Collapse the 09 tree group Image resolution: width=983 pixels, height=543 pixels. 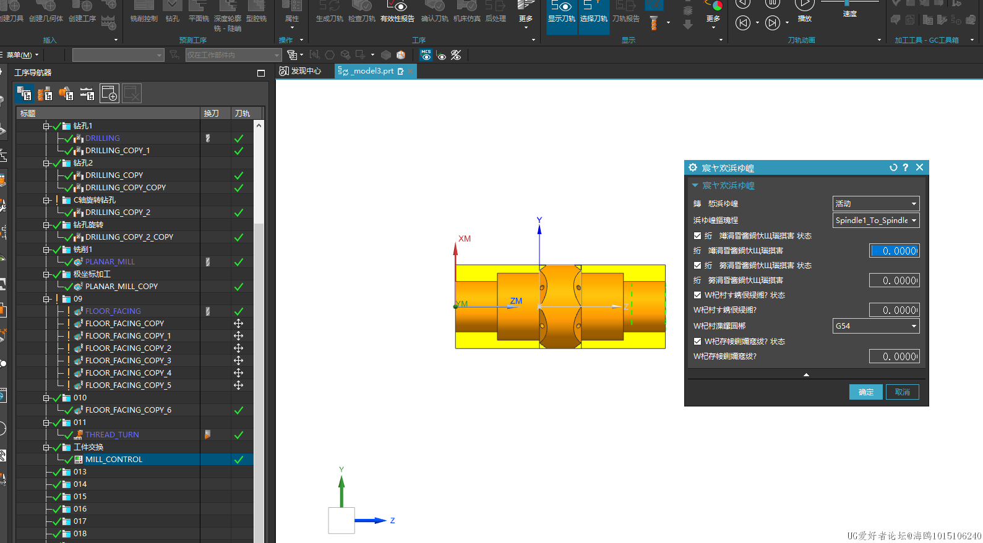pyautogui.click(x=46, y=299)
